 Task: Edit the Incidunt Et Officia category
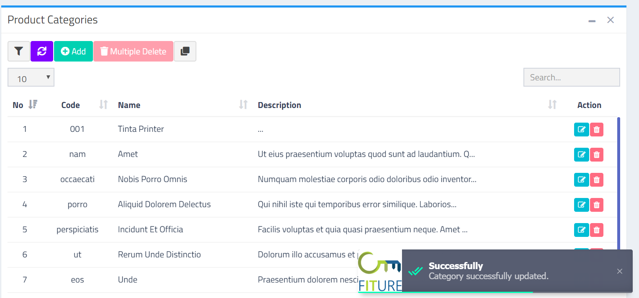tap(582, 230)
